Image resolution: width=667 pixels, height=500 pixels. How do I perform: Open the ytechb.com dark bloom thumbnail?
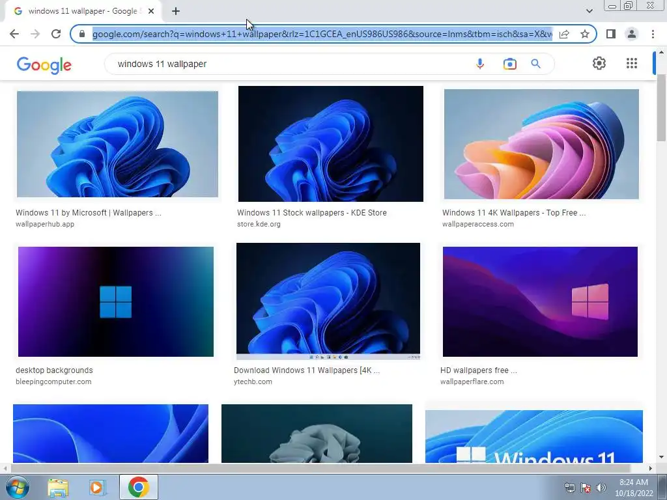tap(328, 301)
